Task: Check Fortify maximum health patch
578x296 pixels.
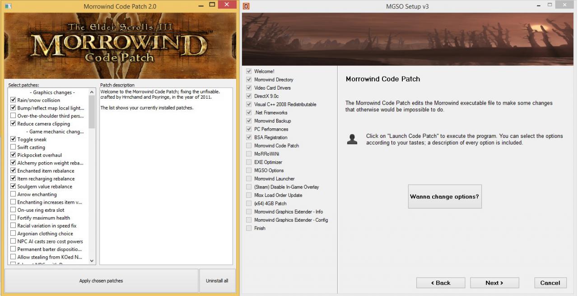Action: (13, 218)
